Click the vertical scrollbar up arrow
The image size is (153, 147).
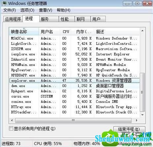[x=142, y=31]
